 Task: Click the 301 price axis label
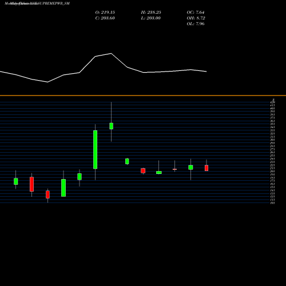[273, 140]
